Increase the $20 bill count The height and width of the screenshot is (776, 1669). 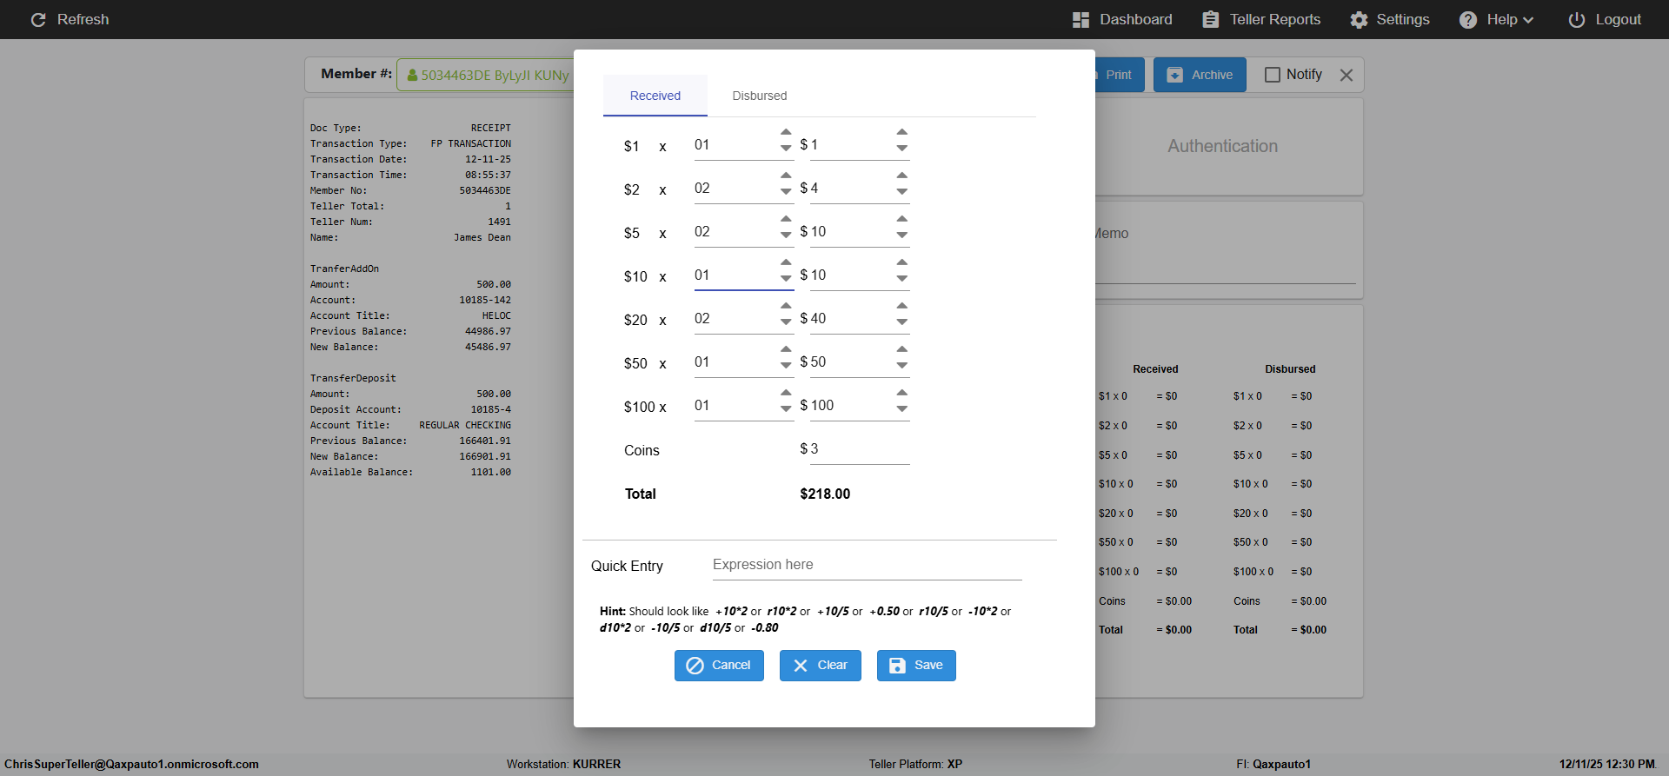786,306
